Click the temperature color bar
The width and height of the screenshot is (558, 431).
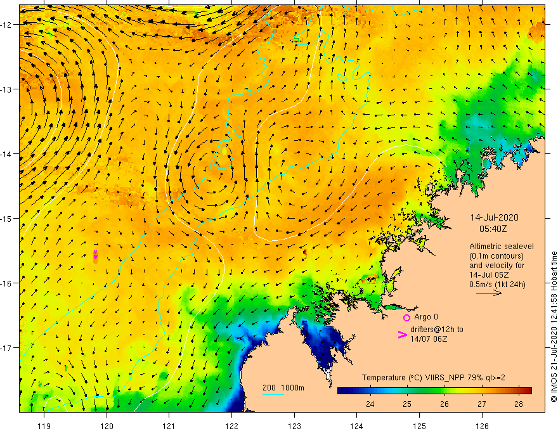pos(434,391)
